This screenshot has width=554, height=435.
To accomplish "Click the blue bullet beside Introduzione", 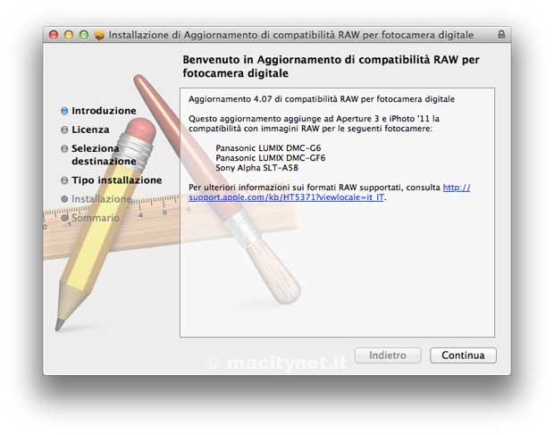I will [64, 111].
